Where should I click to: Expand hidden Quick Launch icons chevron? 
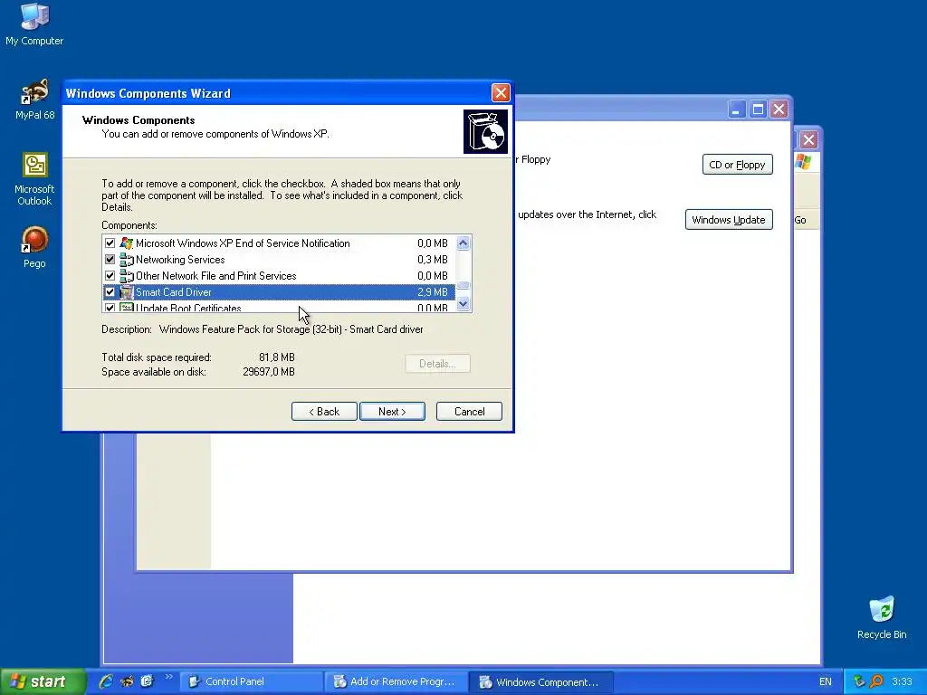click(x=168, y=677)
